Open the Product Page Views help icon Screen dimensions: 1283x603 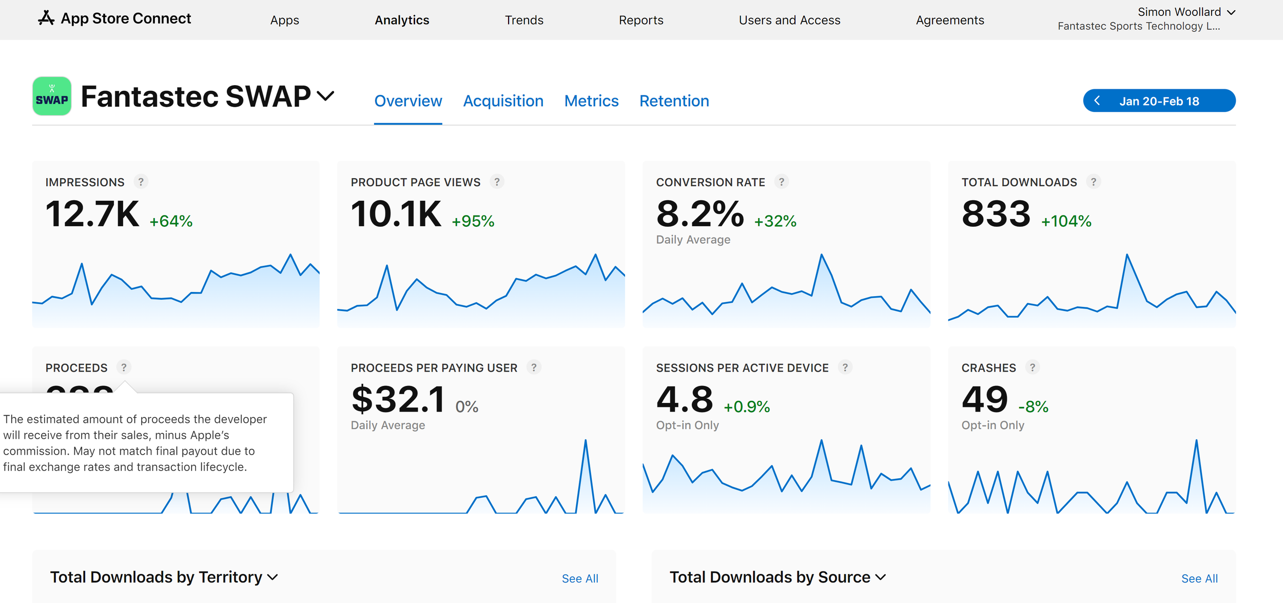(x=497, y=182)
